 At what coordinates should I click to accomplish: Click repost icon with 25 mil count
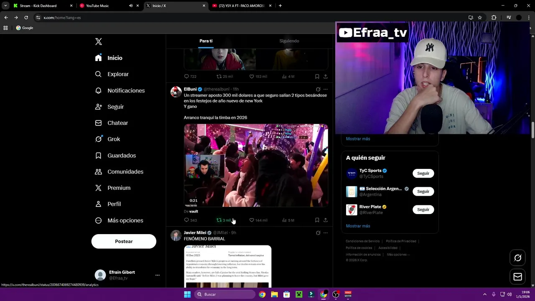point(219,77)
